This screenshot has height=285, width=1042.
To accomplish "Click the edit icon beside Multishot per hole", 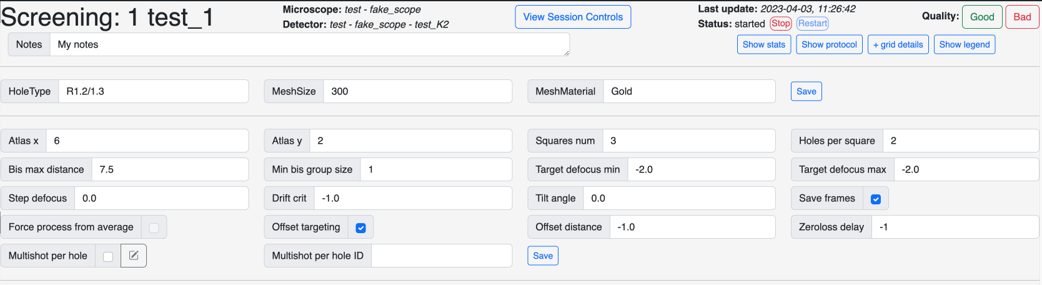I will (x=134, y=256).
